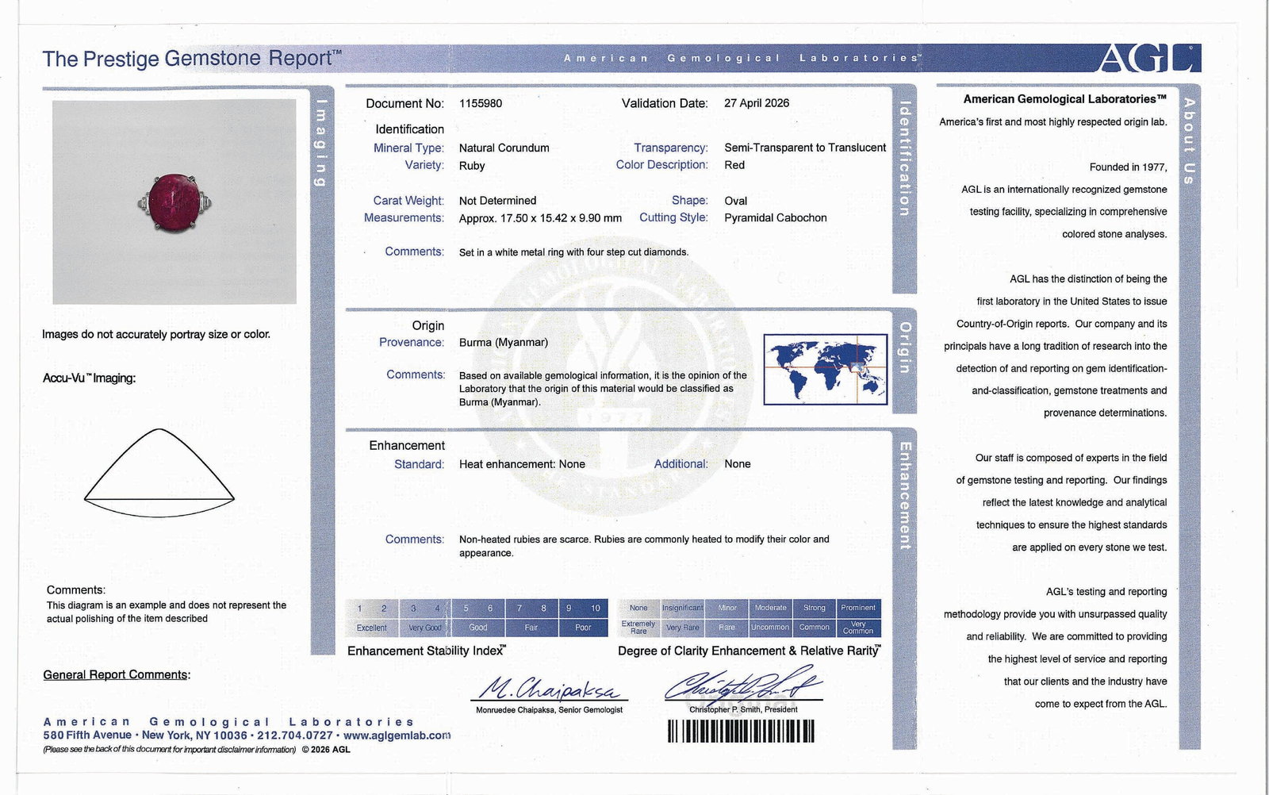Click the "Cutting Style:" label
The width and height of the screenshot is (1269, 795).
pos(674,217)
